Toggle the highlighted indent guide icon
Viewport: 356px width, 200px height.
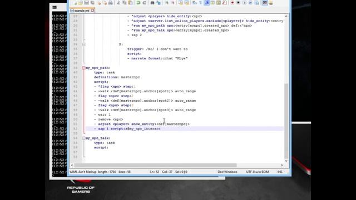point(207,3)
